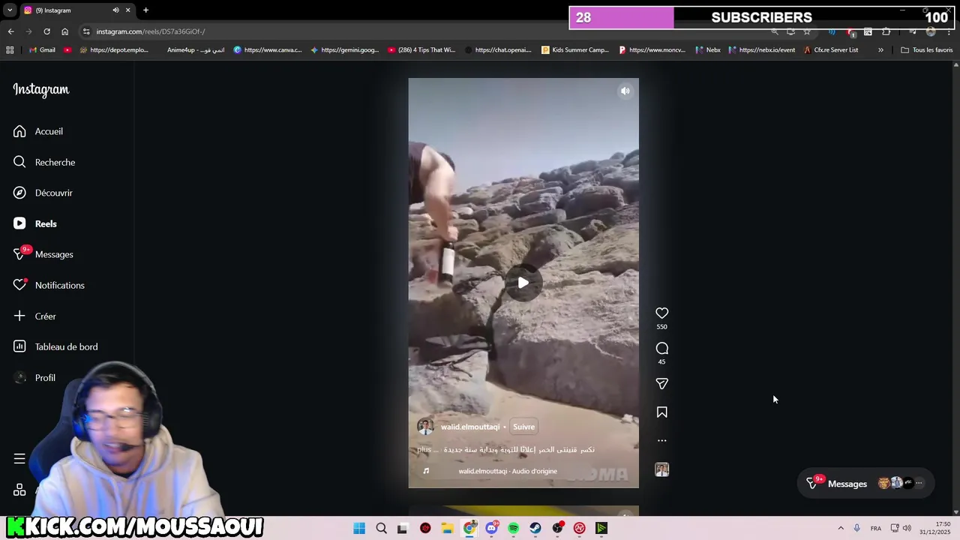Open walid.elmouttaqi username link
Image resolution: width=960 pixels, height=540 pixels.
(470, 427)
